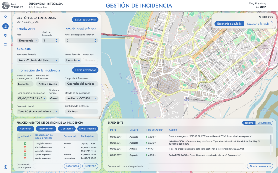Screen dimensions: 278x173
Task: Select 'Escenario calculado' option
Action: 229,24
